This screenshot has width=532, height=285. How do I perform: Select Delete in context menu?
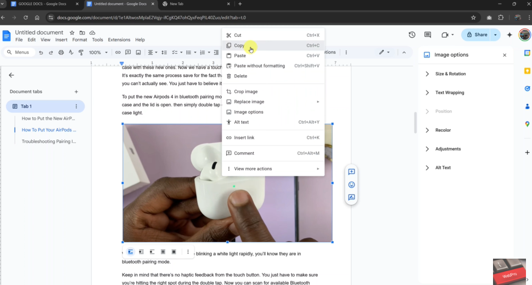tap(273, 76)
